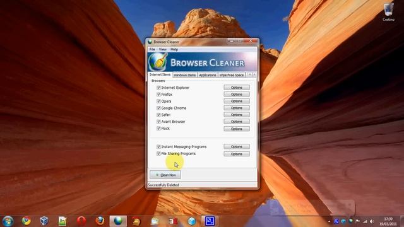404x227 pixels.
Task: Open the golden helmet taskbar icon
Action: 136,221
